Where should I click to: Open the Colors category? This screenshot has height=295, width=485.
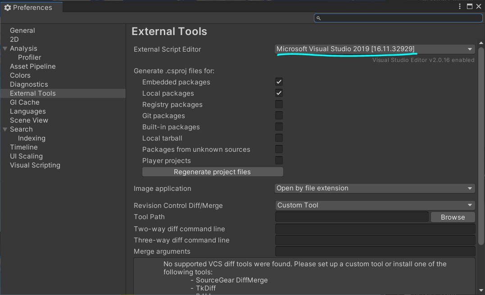[x=20, y=75]
